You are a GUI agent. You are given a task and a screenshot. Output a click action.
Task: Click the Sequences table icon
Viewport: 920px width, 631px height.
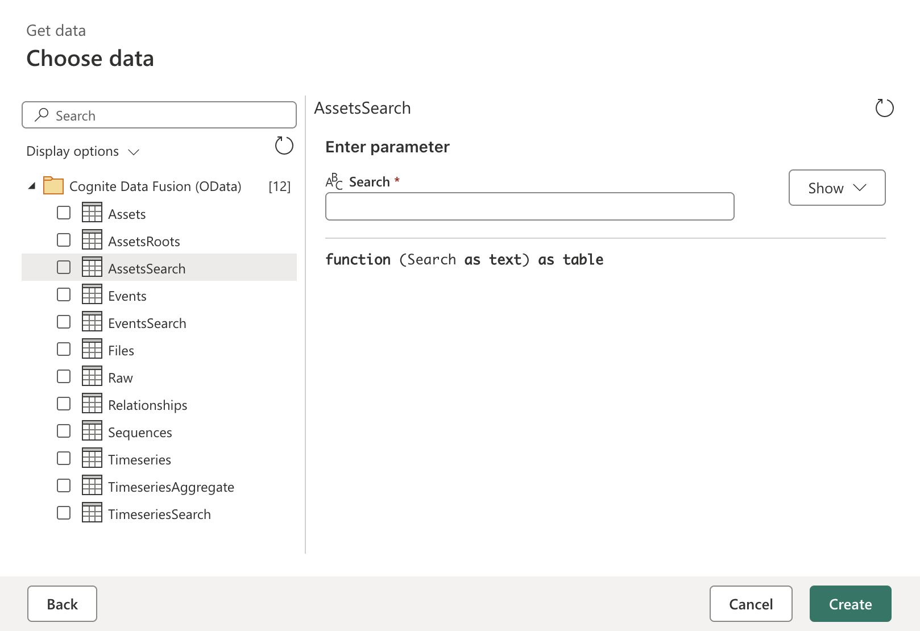(92, 431)
